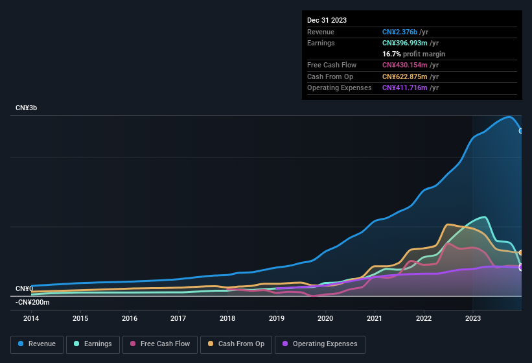This screenshot has height=363, width=532.
Task: Click the 2022 x-axis label
Action: pos(424,318)
